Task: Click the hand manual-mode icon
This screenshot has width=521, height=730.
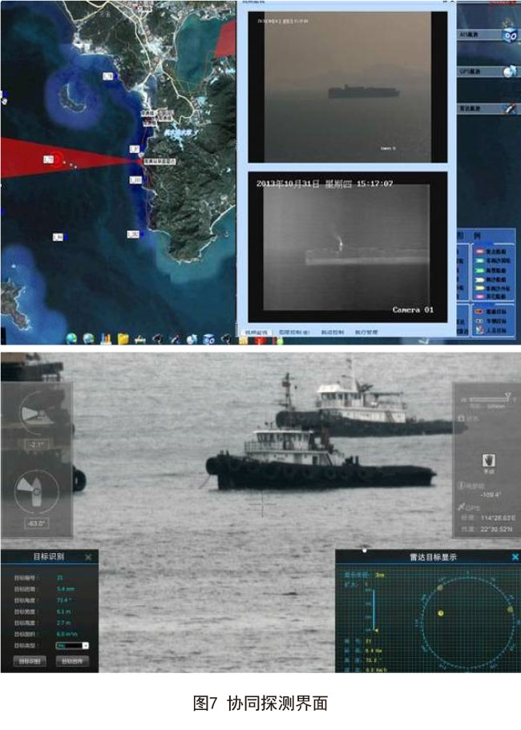Action: click(488, 461)
